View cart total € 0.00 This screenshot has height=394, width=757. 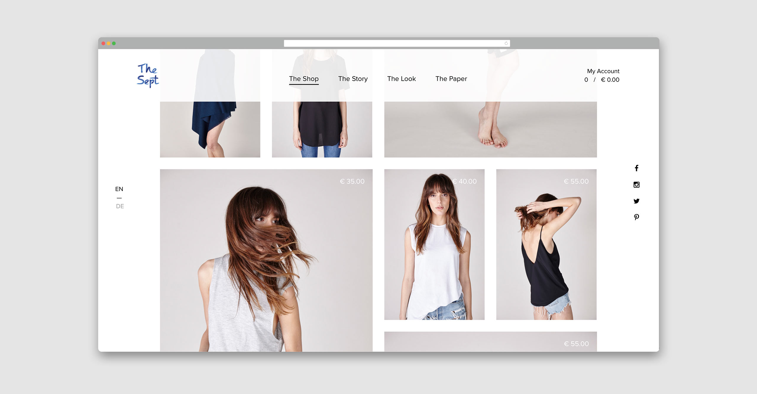(x=610, y=80)
